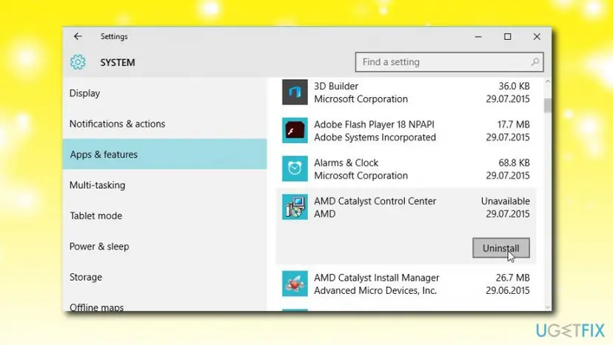Click Adobe Systems Incorporated publisher text

coord(375,137)
